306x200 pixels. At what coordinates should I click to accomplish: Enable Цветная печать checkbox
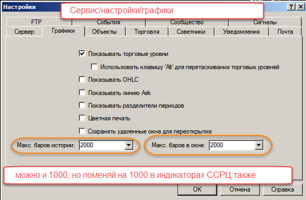[x=82, y=118]
